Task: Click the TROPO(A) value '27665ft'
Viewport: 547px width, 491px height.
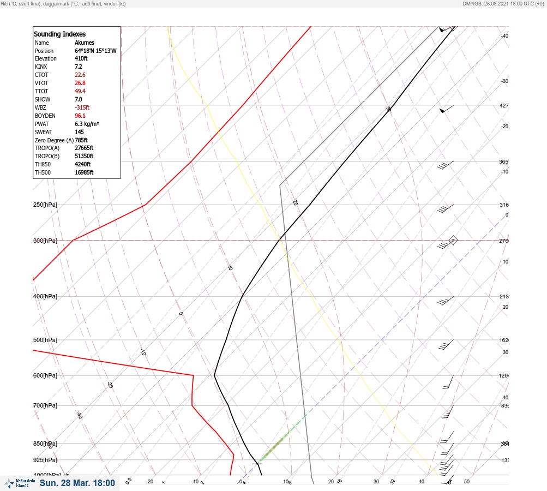Action: 84,148
